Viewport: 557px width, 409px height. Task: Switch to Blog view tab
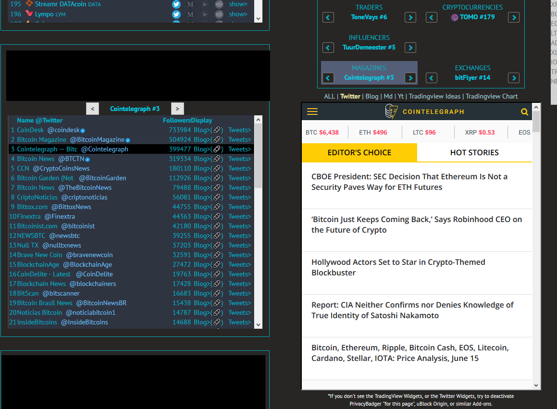click(372, 96)
